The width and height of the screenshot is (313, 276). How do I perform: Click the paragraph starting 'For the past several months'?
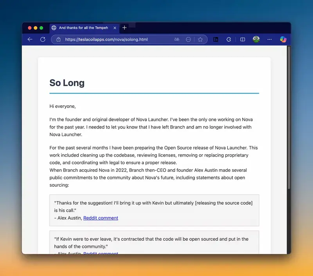pyautogui.click(x=153, y=155)
